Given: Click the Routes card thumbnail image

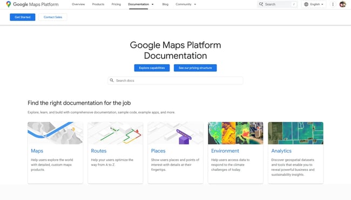Looking at the screenshot, I should (115, 133).
